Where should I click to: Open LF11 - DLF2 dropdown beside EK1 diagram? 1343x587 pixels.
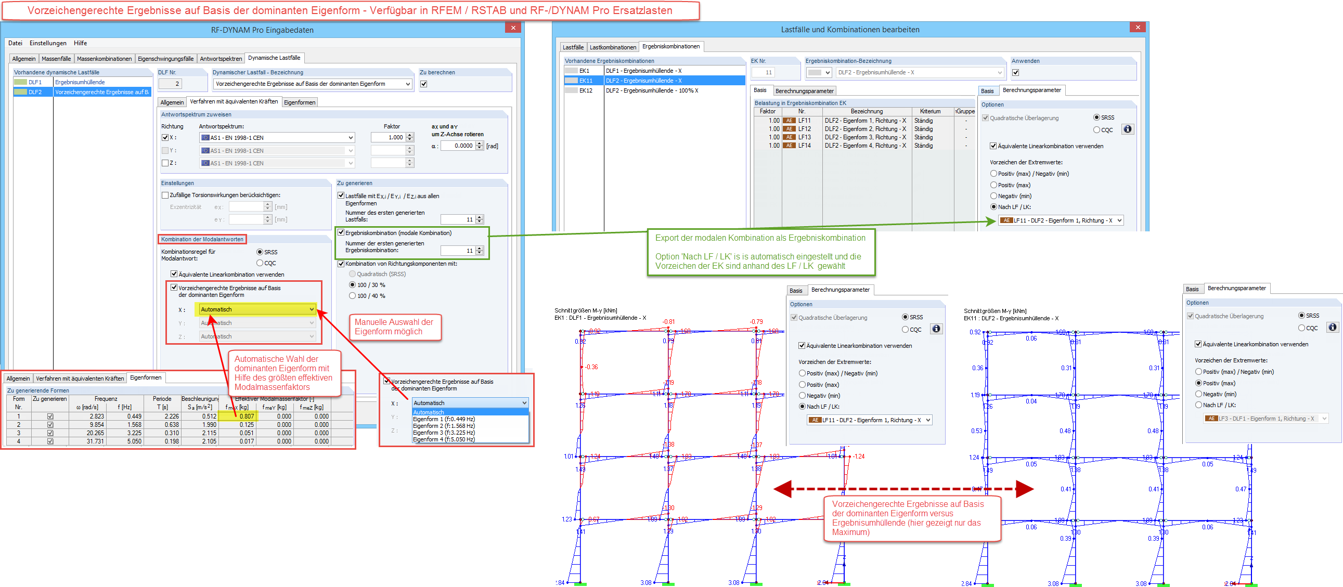click(x=869, y=420)
